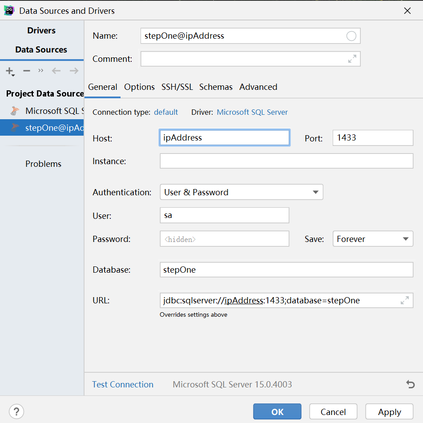423x423 pixels.
Task: Open the General tab
Action: (102, 87)
